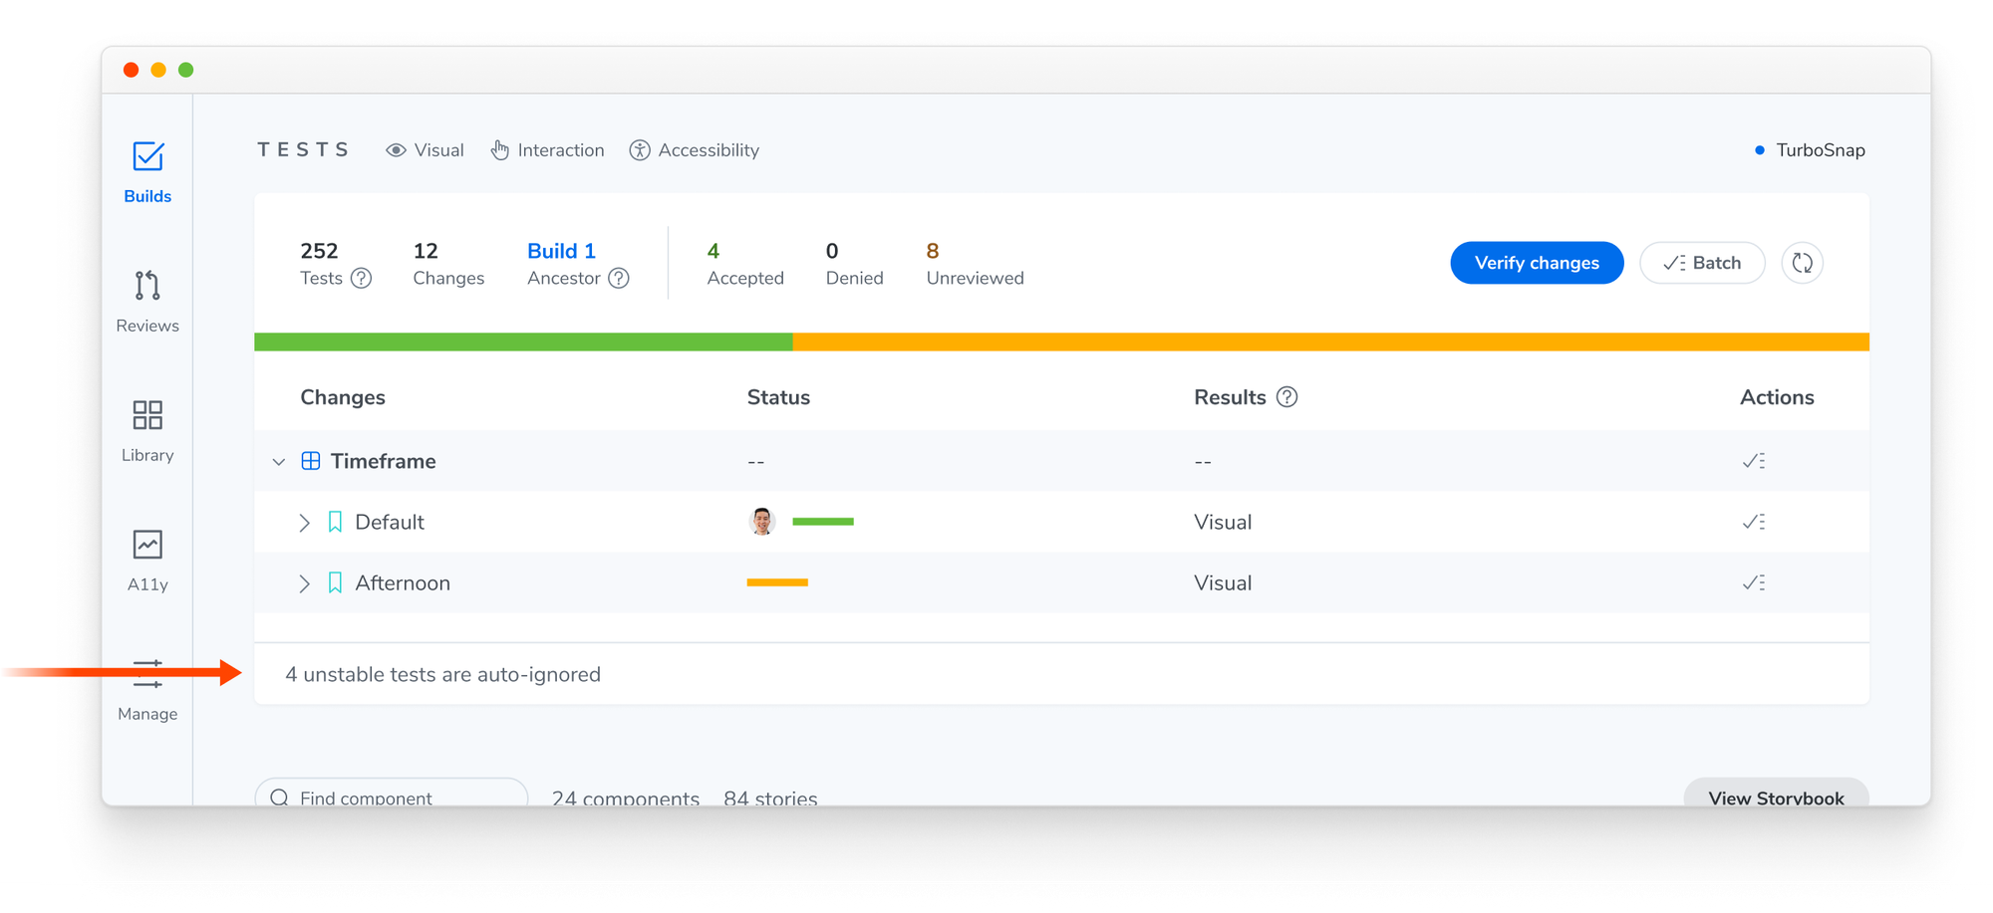Click green accepted portion of progress bar
This screenshot has width=1993, height=913.
pyautogui.click(x=523, y=342)
